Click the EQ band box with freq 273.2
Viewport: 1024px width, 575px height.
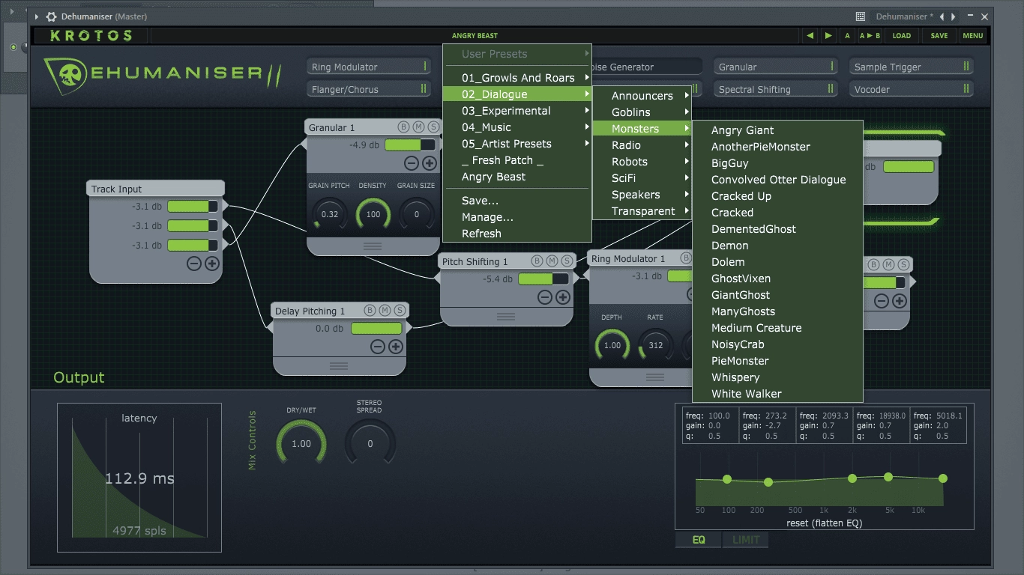click(x=768, y=426)
